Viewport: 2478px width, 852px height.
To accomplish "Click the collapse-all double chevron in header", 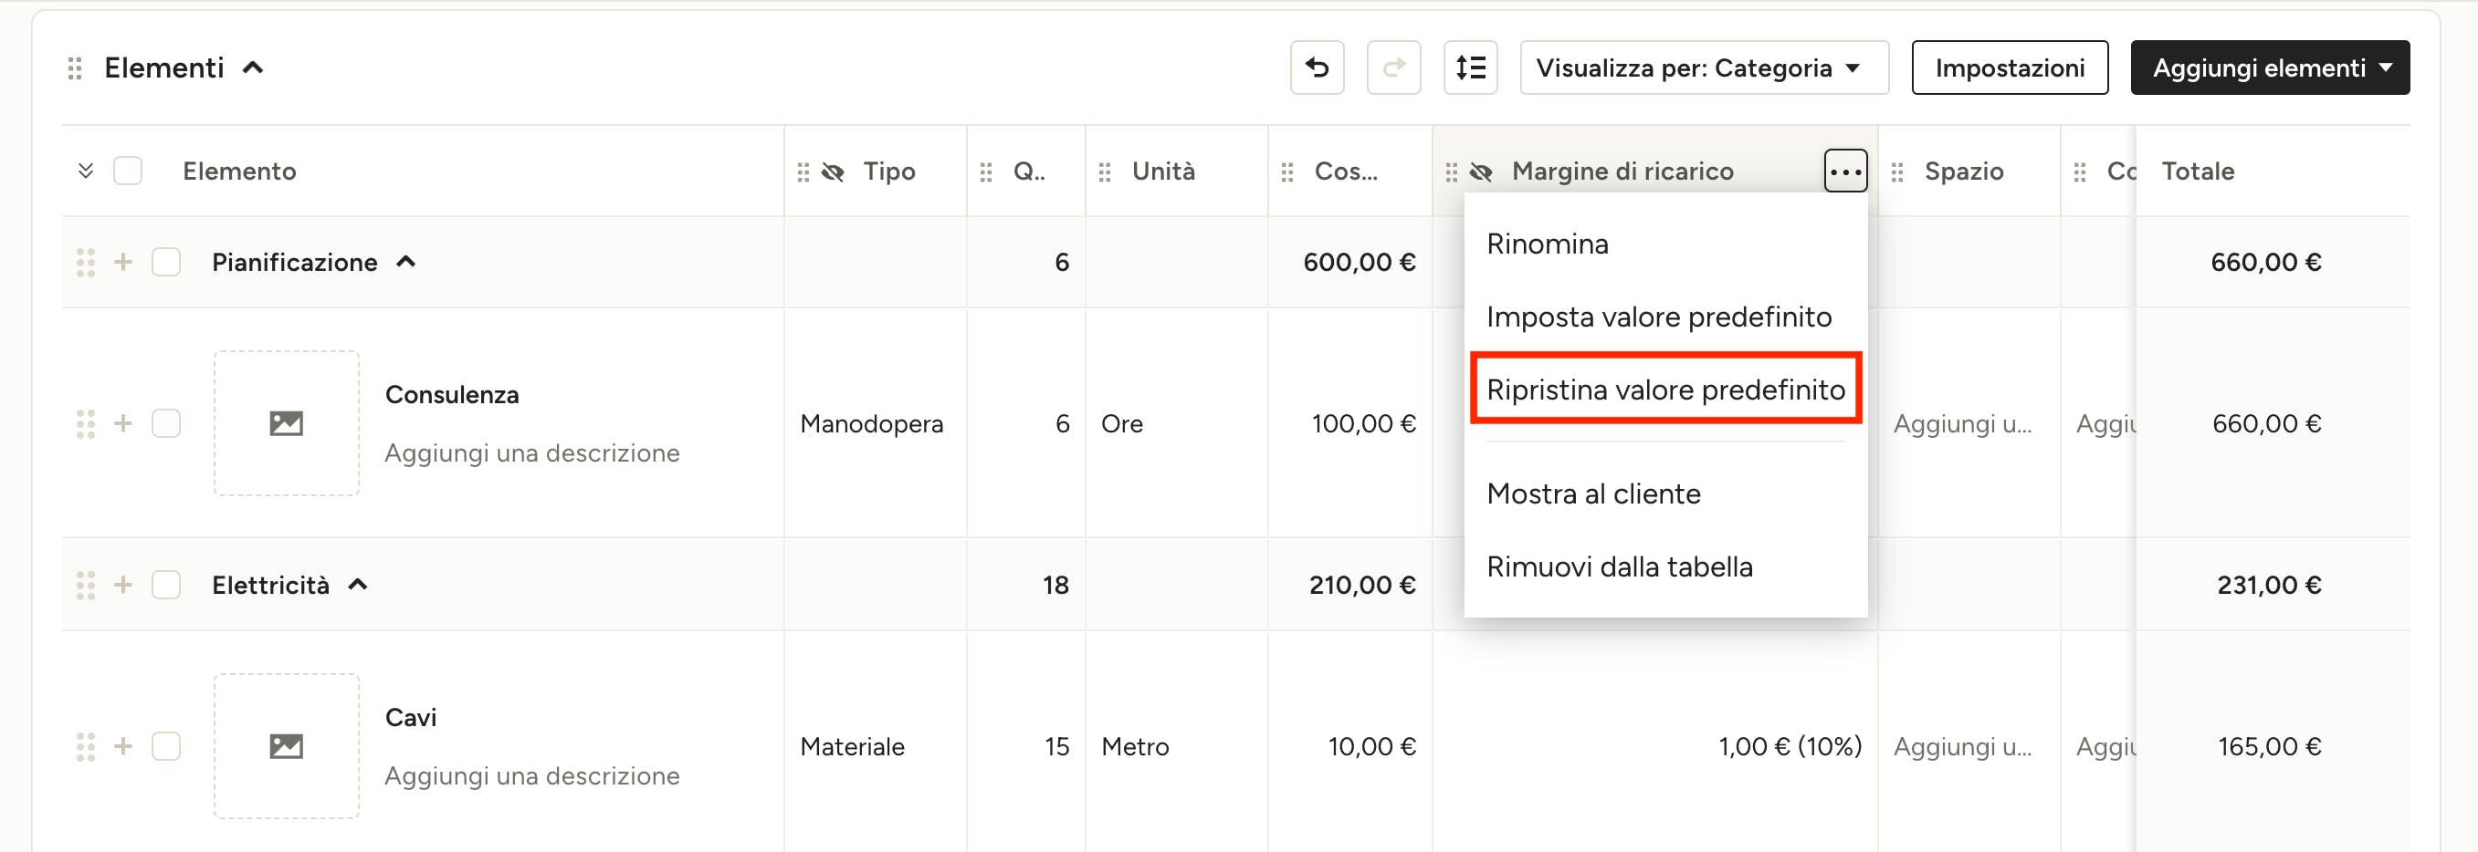I will pyautogui.click(x=86, y=171).
